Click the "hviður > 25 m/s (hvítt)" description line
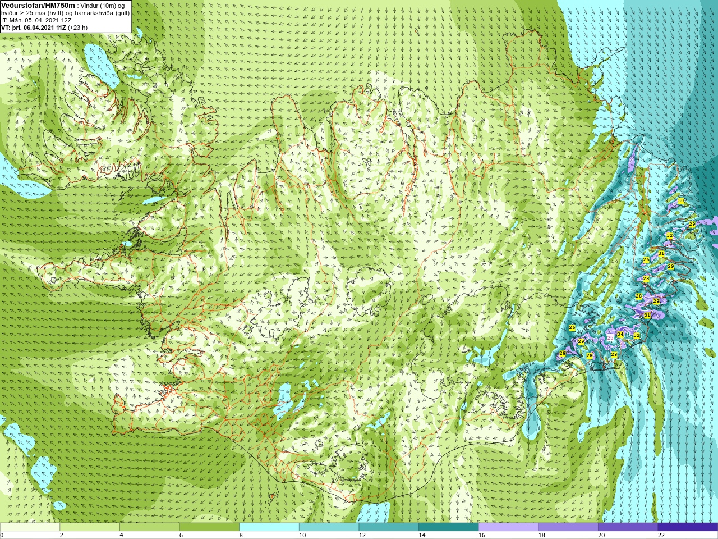Viewport: 718px width, 539px height. pyautogui.click(x=34, y=13)
